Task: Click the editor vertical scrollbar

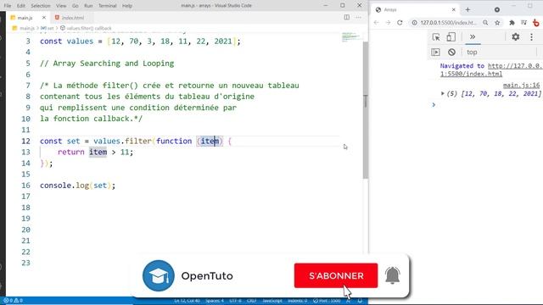Action: pyautogui.click(x=365, y=110)
